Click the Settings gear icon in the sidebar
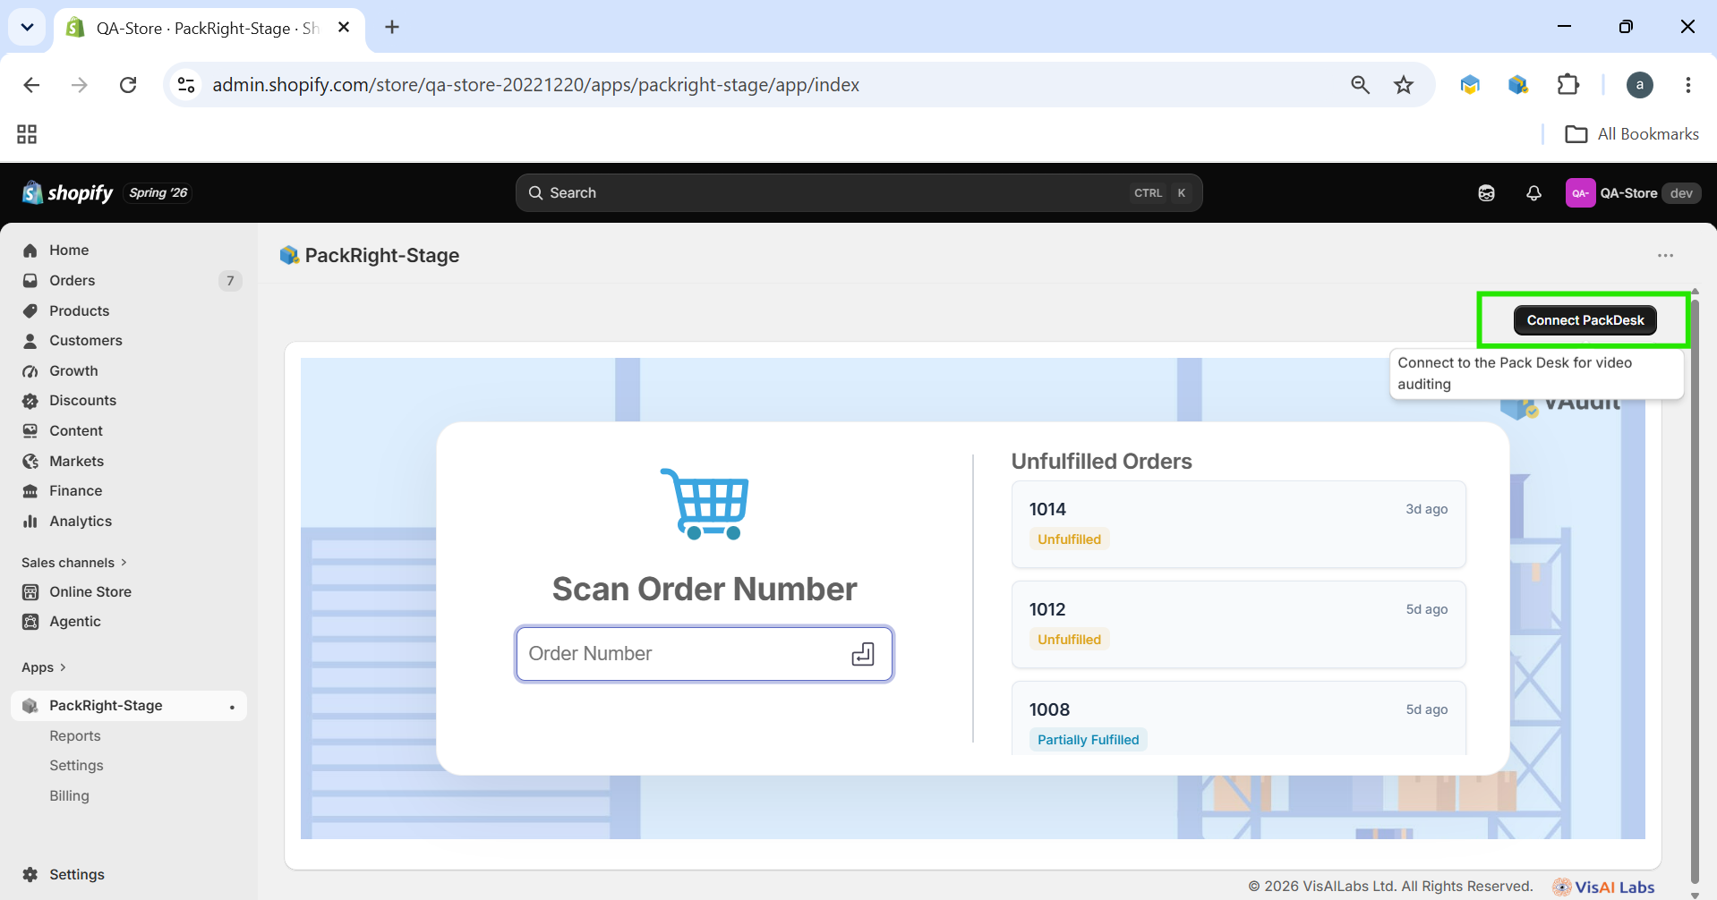The image size is (1717, 900). 30,875
